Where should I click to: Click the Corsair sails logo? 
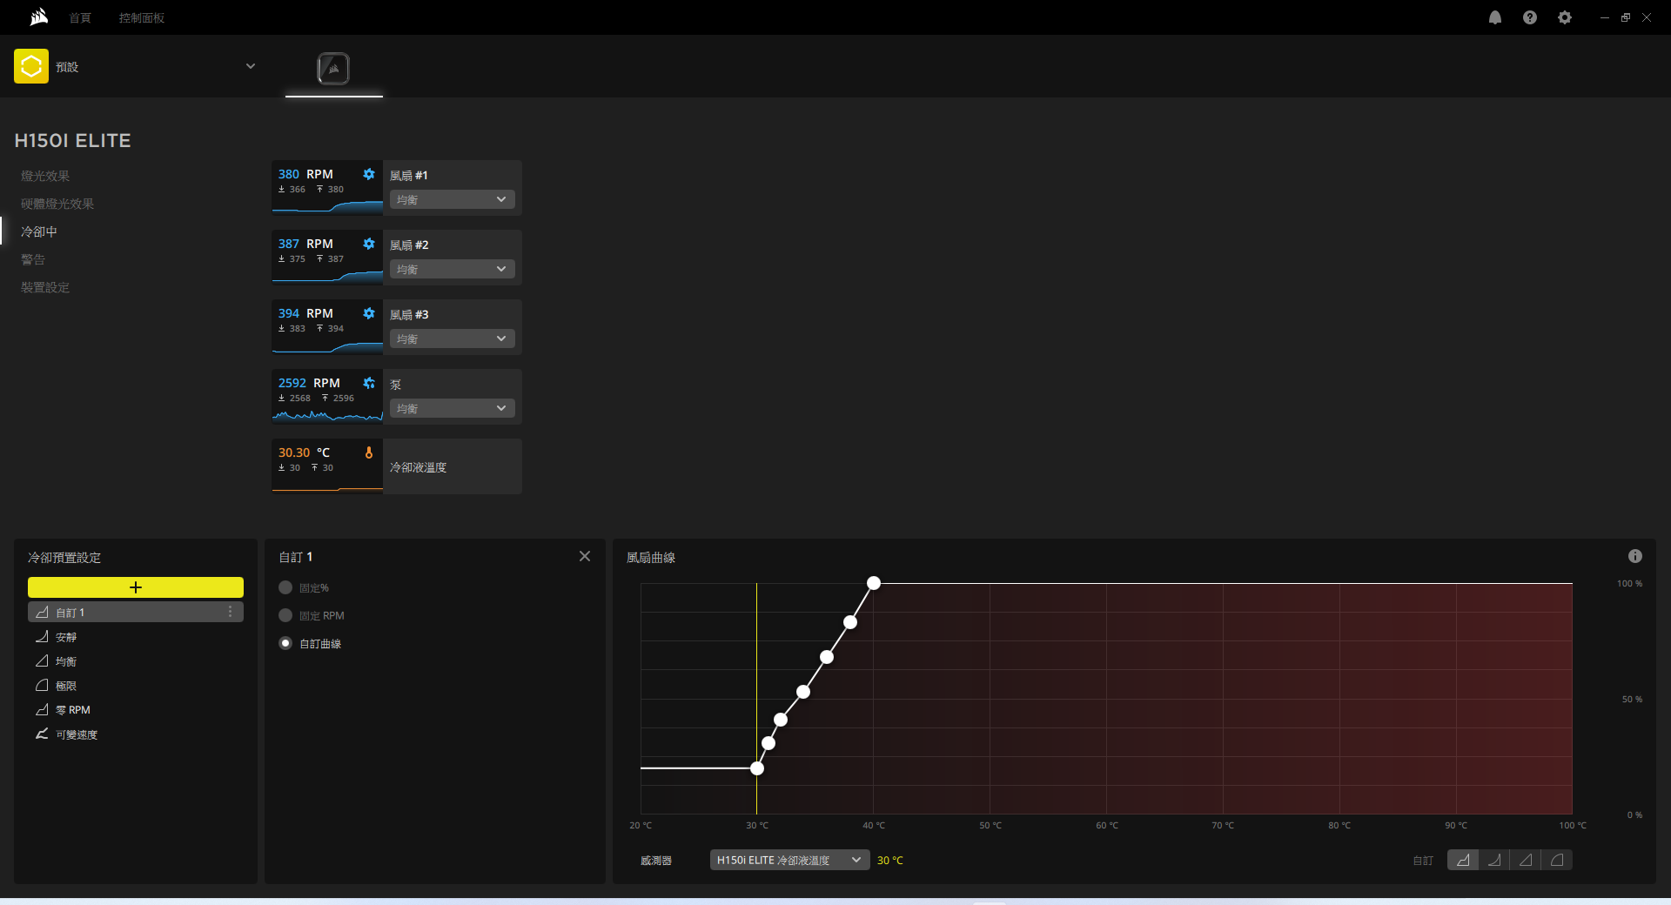[x=39, y=17]
